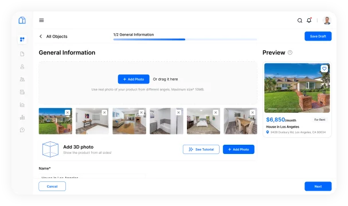Image resolution: width=348 pixels, height=206 pixels.
Task: Select the dining room thumbnail
Action: point(240,121)
